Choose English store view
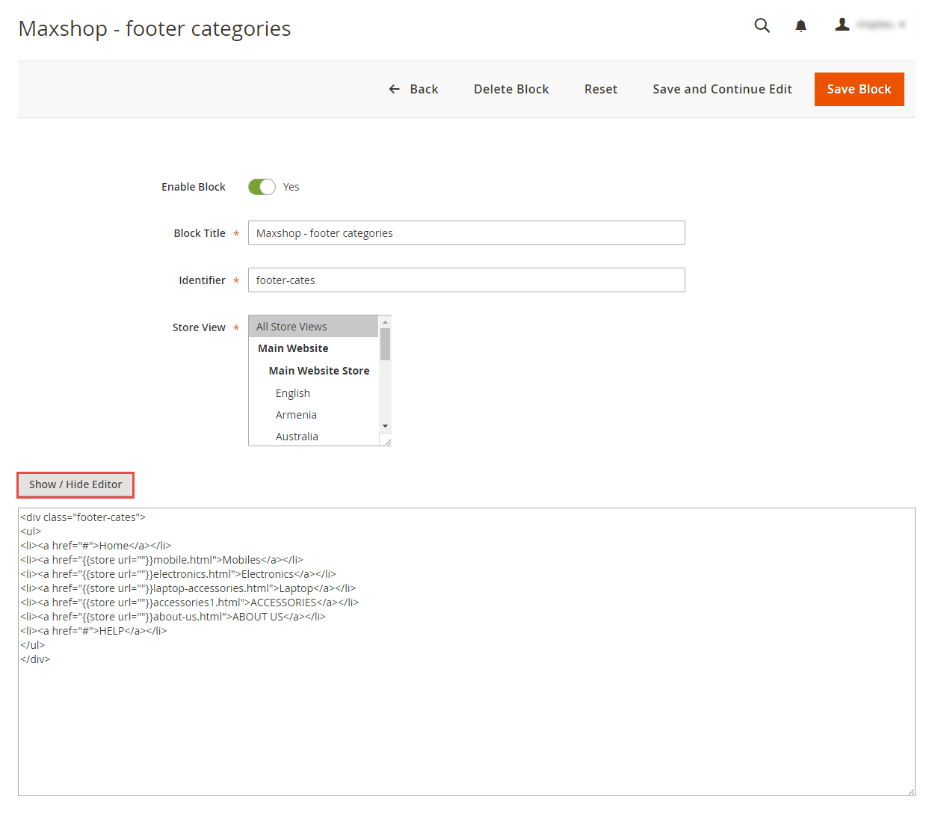Viewport: 929px width, 838px height. (x=292, y=393)
